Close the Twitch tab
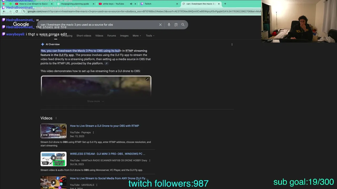This screenshot has width=337, height=189. [177, 4]
